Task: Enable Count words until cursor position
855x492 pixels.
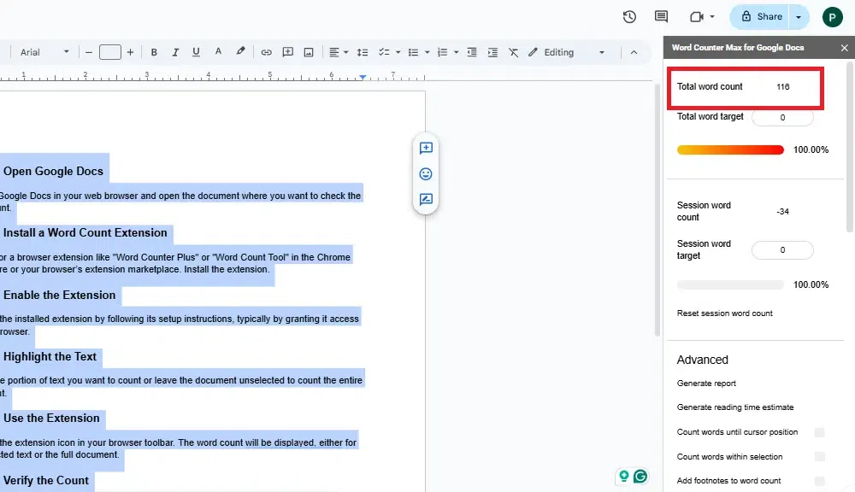Action: click(x=819, y=432)
